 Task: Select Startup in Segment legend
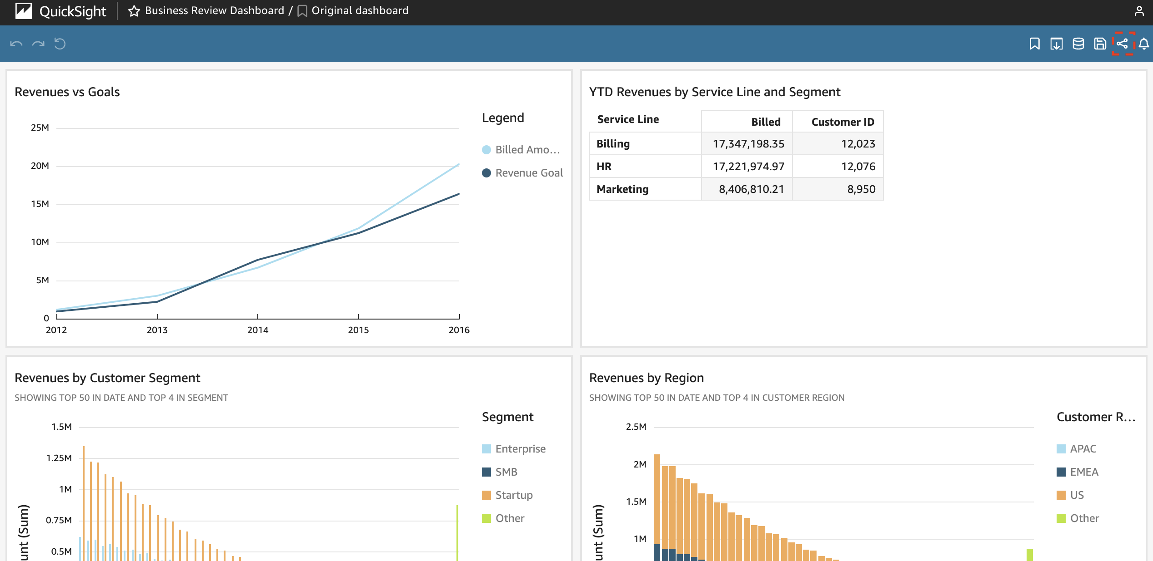tap(507, 495)
